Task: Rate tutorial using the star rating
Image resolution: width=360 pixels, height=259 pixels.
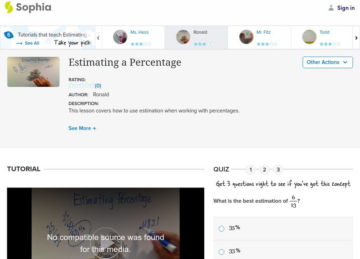Action: coord(81,85)
